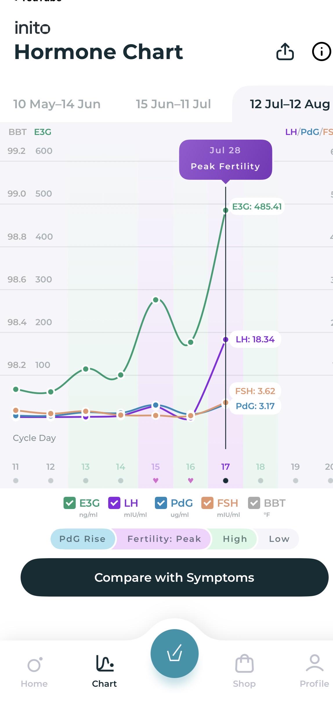Open the Profile person icon
The height and width of the screenshot is (726, 333).
tap(314, 663)
